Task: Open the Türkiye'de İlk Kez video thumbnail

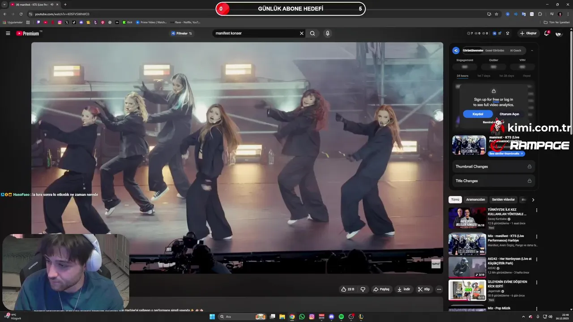Action: [x=467, y=218]
